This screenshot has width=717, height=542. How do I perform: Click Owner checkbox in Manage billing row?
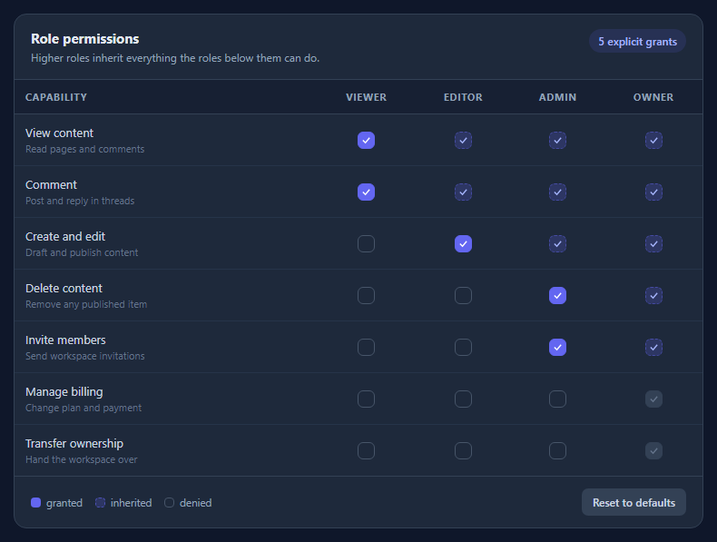pyautogui.click(x=653, y=399)
